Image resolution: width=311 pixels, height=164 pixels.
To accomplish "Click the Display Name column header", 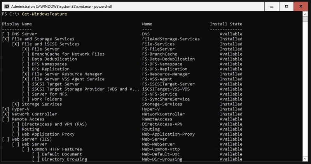I will tap(17, 24).
